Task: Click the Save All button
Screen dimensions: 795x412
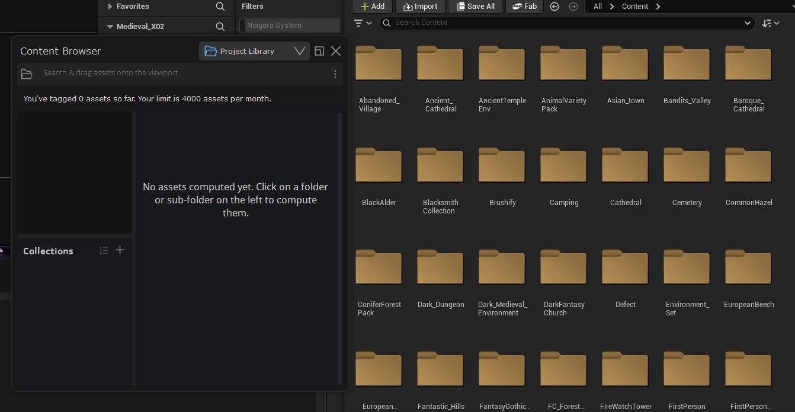Action: (475, 7)
